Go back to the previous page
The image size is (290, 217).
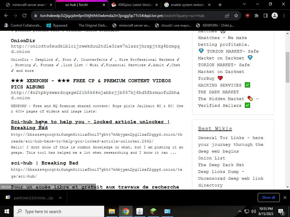point(6,16)
